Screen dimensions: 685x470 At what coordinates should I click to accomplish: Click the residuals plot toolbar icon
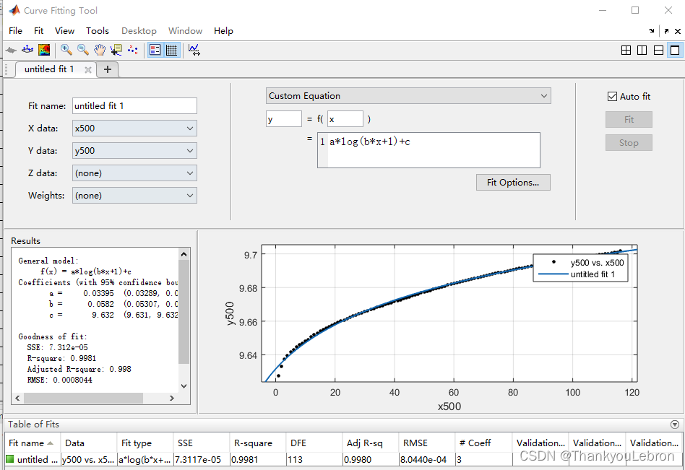27,51
